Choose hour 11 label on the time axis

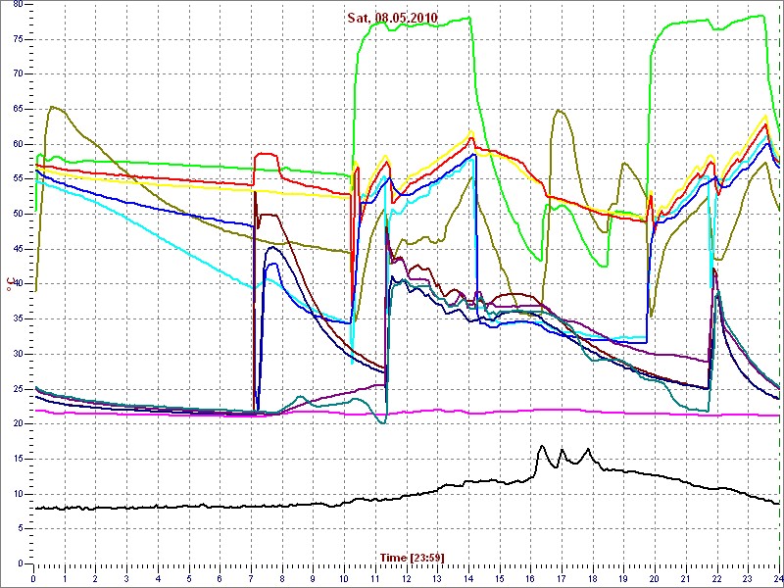[375, 579]
